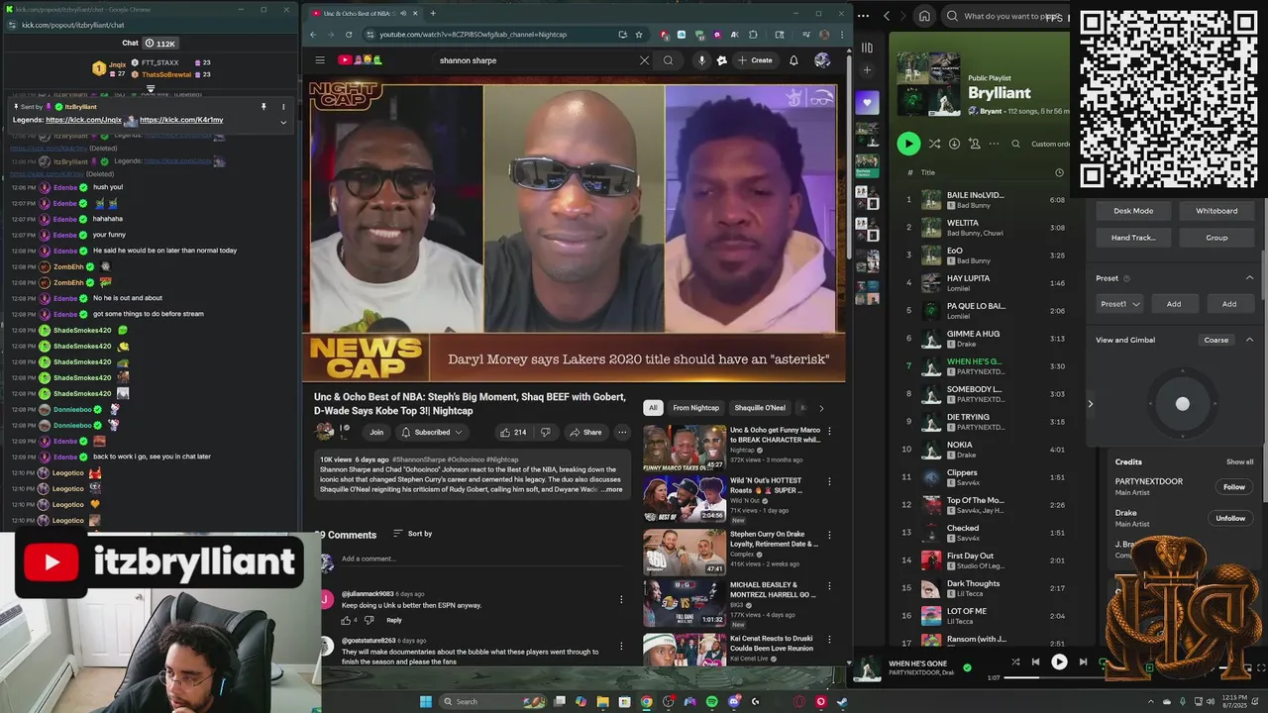Skip to previous track in Spotify

(x=1035, y=662)
